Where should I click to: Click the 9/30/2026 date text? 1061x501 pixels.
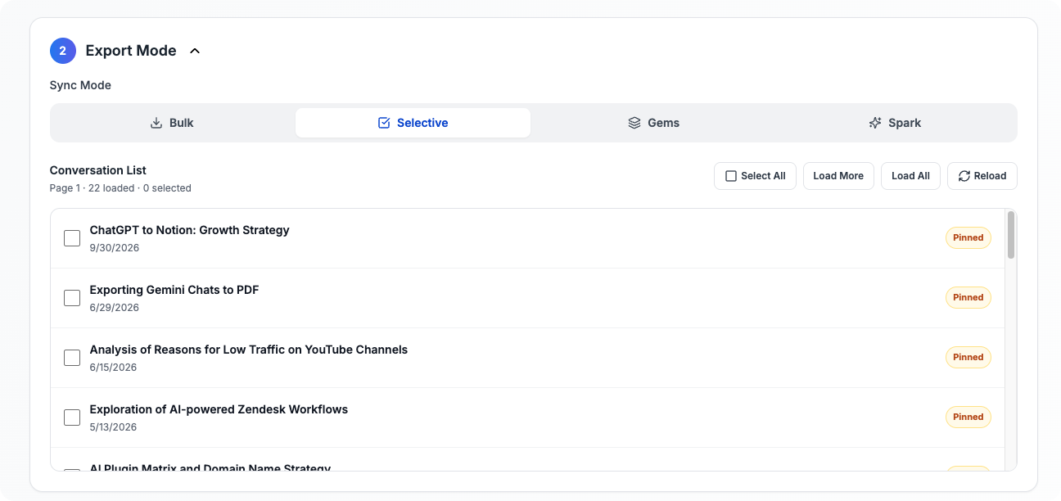click(x=115, y=248)
